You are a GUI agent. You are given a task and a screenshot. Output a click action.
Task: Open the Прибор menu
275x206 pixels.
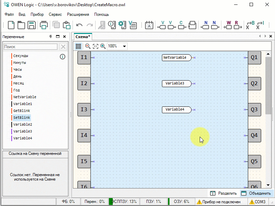tap(37, 14)
